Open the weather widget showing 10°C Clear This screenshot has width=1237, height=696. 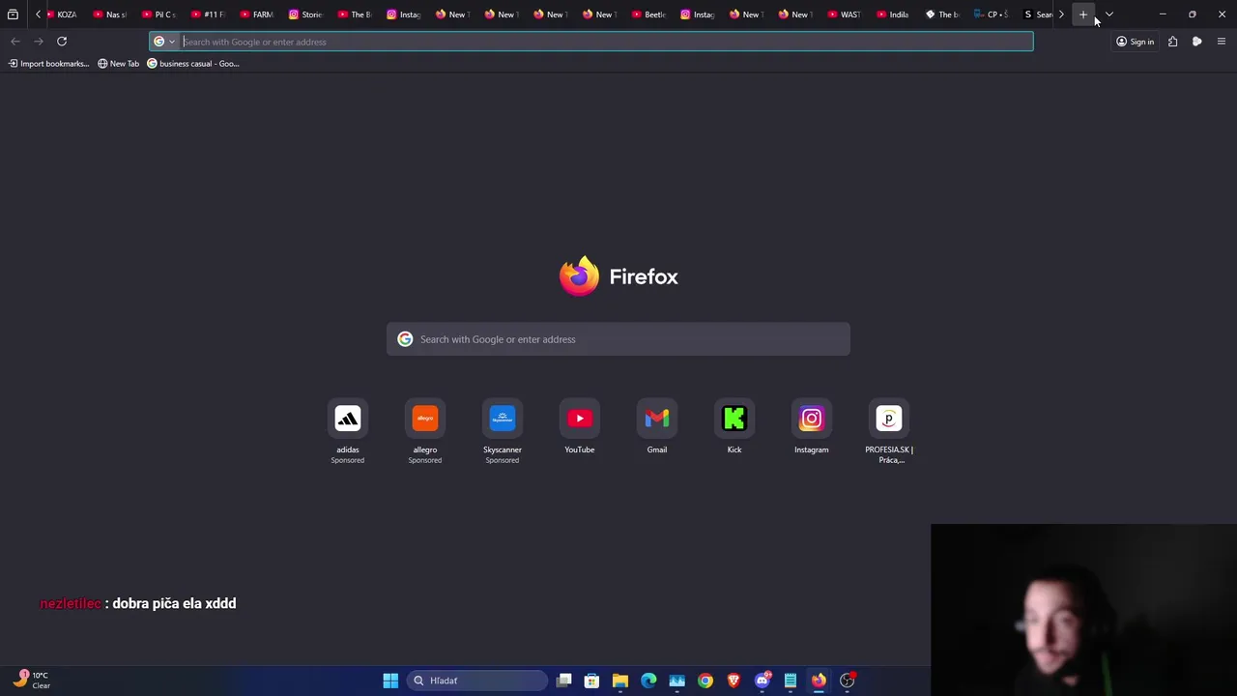point(31,680)
